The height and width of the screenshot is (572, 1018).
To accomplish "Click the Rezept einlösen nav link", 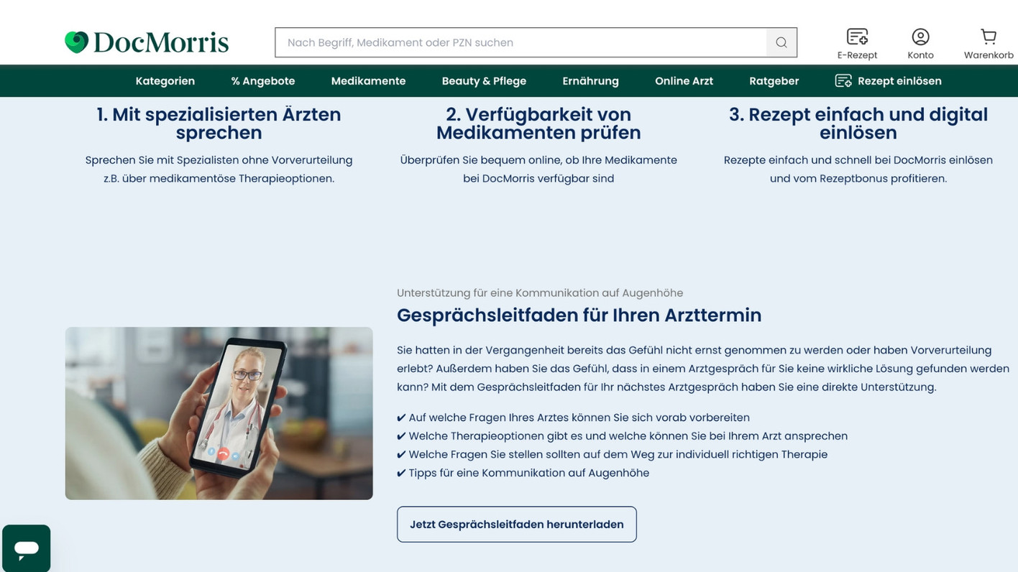I will tap(899, 80).
